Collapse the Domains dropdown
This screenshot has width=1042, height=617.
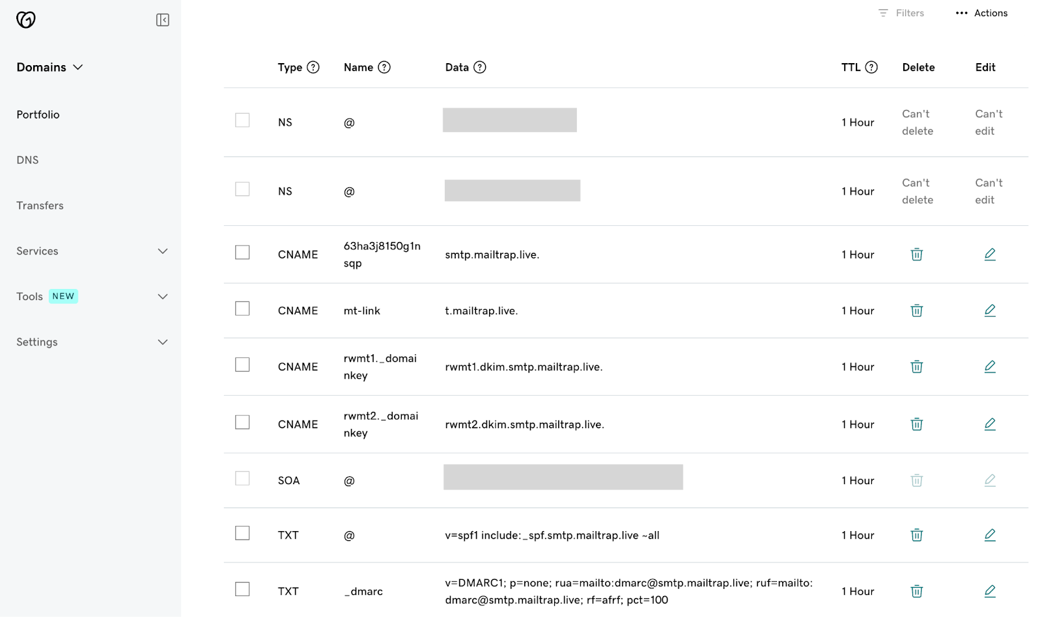pyautogui.click(x=78, y=66)
